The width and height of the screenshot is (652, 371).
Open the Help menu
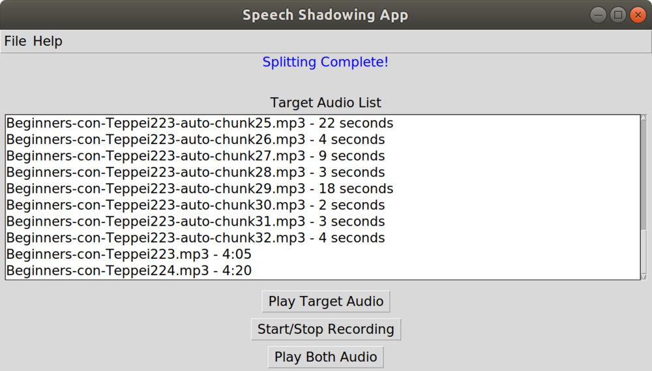(x=48, y=41)
